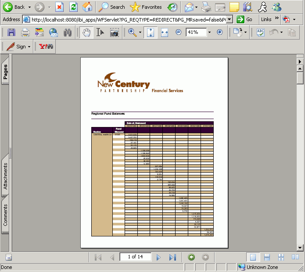Screen dimensions: 305x272
Task: Open the browser Address bar dropdown
Action: tap(230, 19)
